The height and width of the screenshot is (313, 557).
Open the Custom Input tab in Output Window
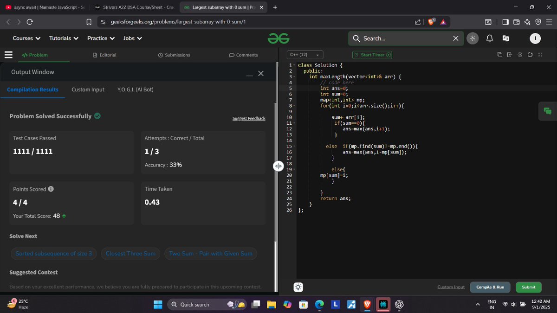pyautogui.click(x=88, y=89)
